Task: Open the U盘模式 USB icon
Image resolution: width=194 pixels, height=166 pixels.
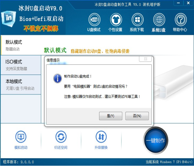Action: click(x=94, y=20)
